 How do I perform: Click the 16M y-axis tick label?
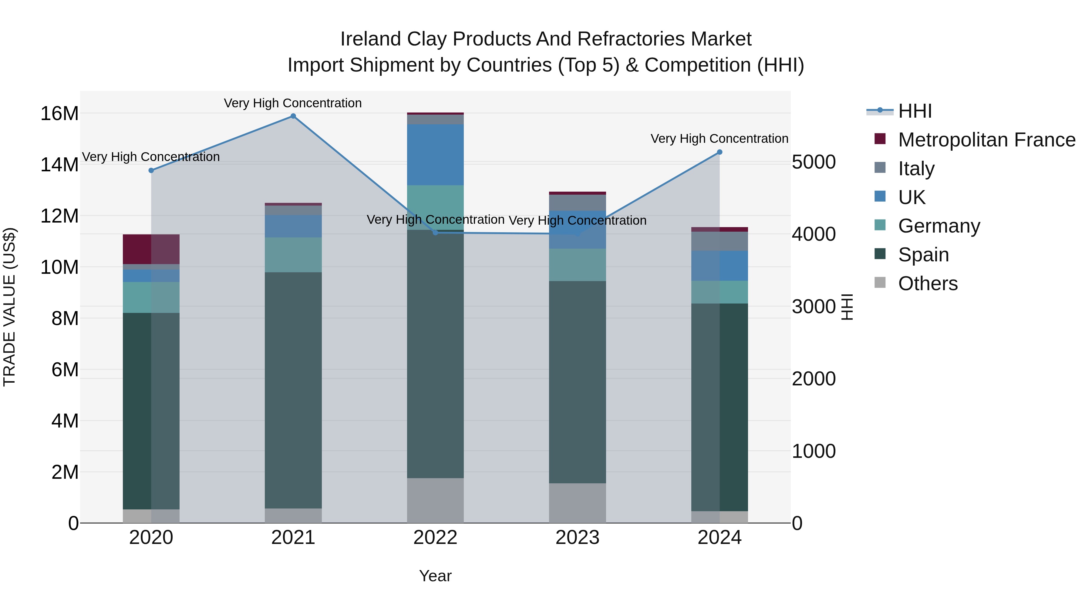tap(59, 114)
